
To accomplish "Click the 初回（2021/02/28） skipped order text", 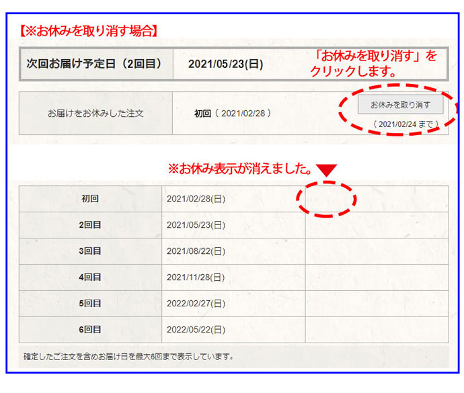I will click(x=233, y=114).
